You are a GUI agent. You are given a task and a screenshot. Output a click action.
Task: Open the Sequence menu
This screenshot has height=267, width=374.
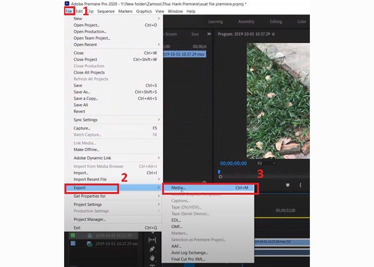click(x=106, y=11)
